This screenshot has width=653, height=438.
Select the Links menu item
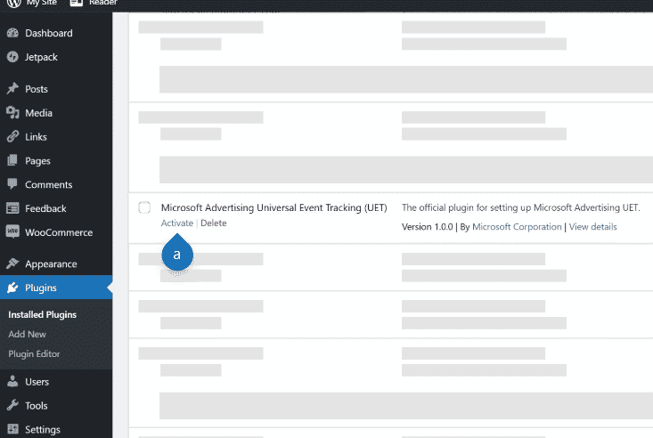click(56, 136)
